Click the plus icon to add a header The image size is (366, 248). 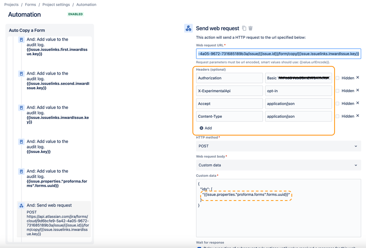pos(202,128)
